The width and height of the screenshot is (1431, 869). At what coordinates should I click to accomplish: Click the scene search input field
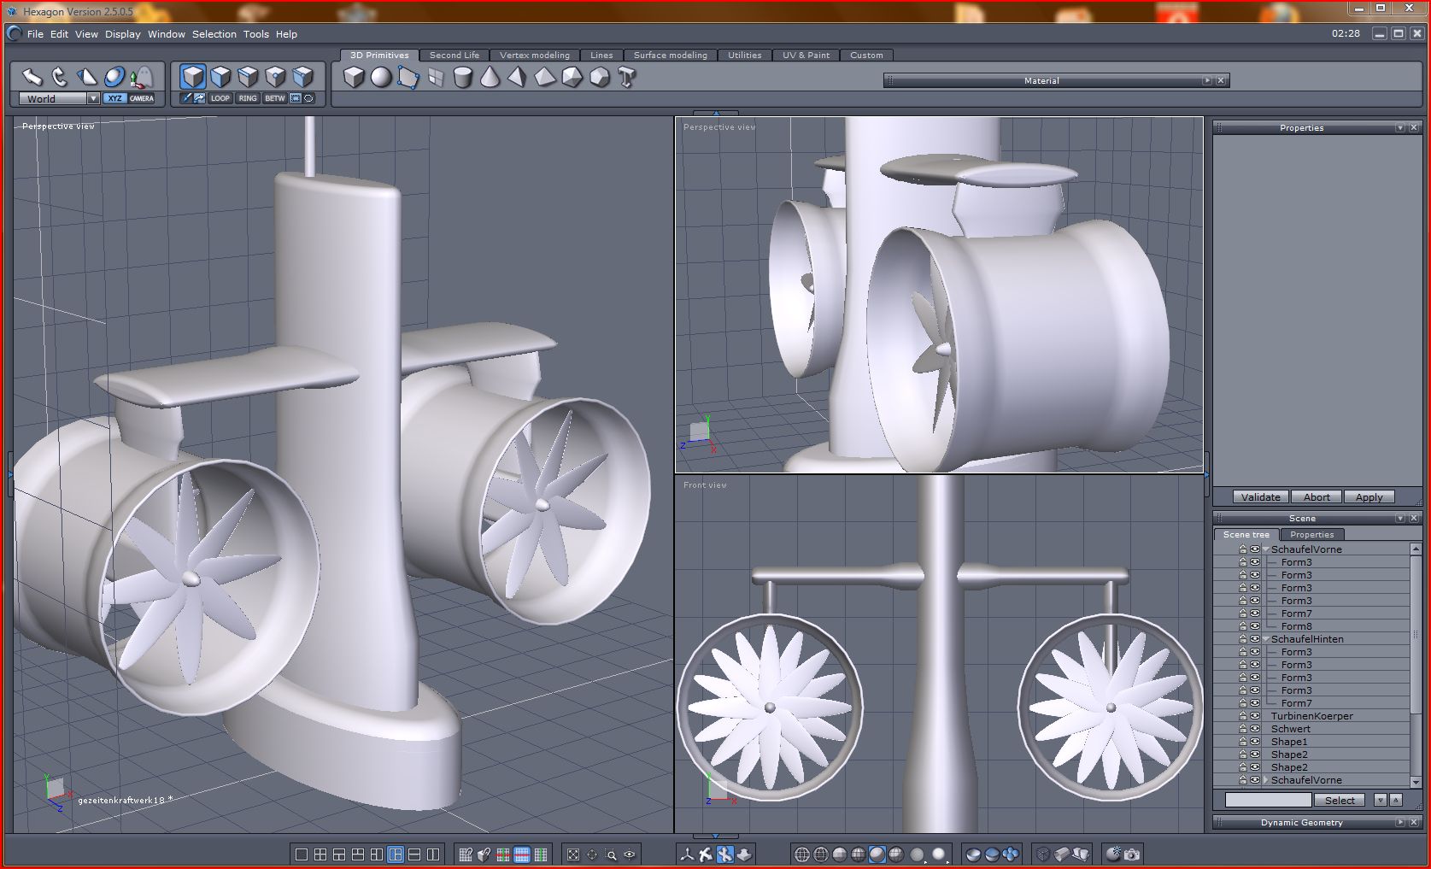(1268, 800)
